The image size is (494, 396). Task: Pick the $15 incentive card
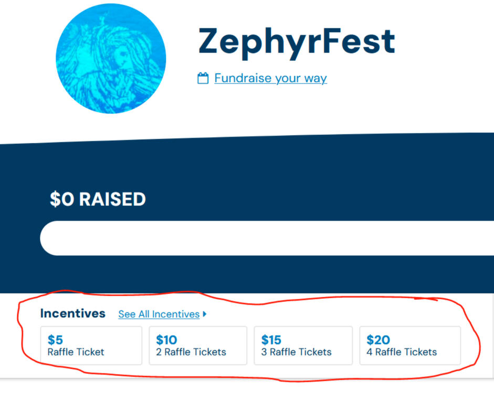(x=303, y=346)
